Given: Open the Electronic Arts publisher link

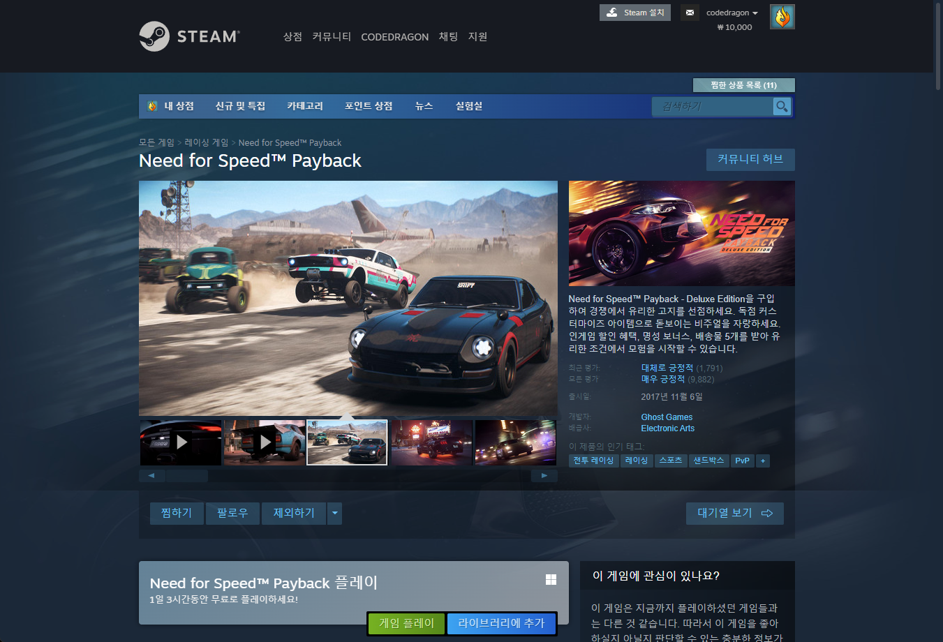Looking at the screenshot, I should pyautogui.click(x=668, y=428).
